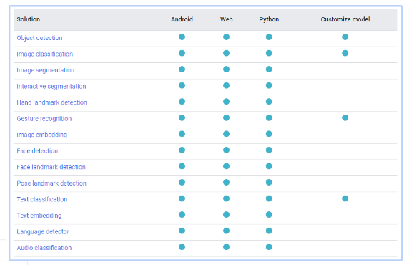Image resolution: width=409 pixels, height=265 pixels.
Task: Click the Web column header
Action: click(x=226, y=19)
